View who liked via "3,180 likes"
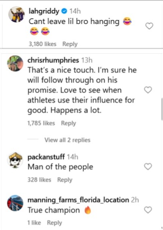163x230 pixels. (43, 44)
